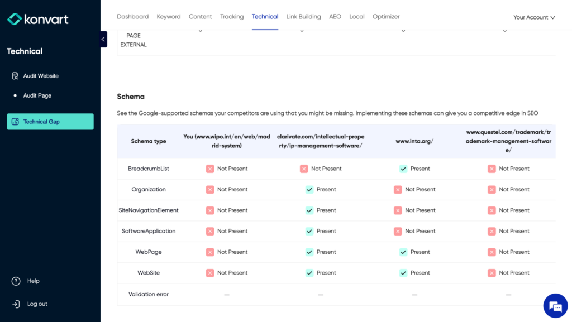572x322 pixels.
Task: Click BreadcrumbList red X for questel.com
Action: [x=492, y=169]
